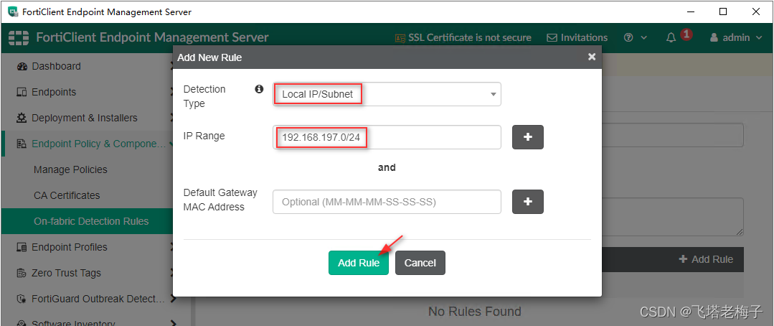
Task: Click SSL Certificate is not secure warning
Action: coord(463,37)
